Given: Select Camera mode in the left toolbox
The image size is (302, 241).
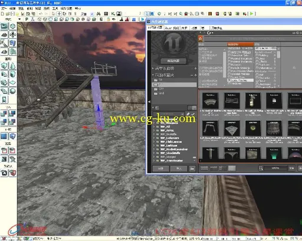Looking at the screenshot, I should 4,26.
